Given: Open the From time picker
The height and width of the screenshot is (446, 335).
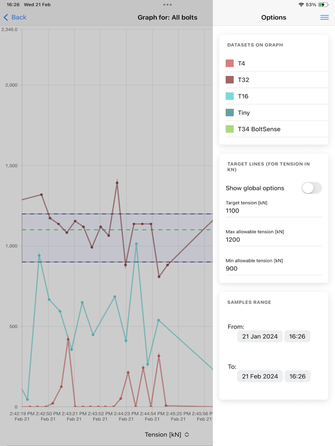Looking at the screenshot, I should coord(297,336).
